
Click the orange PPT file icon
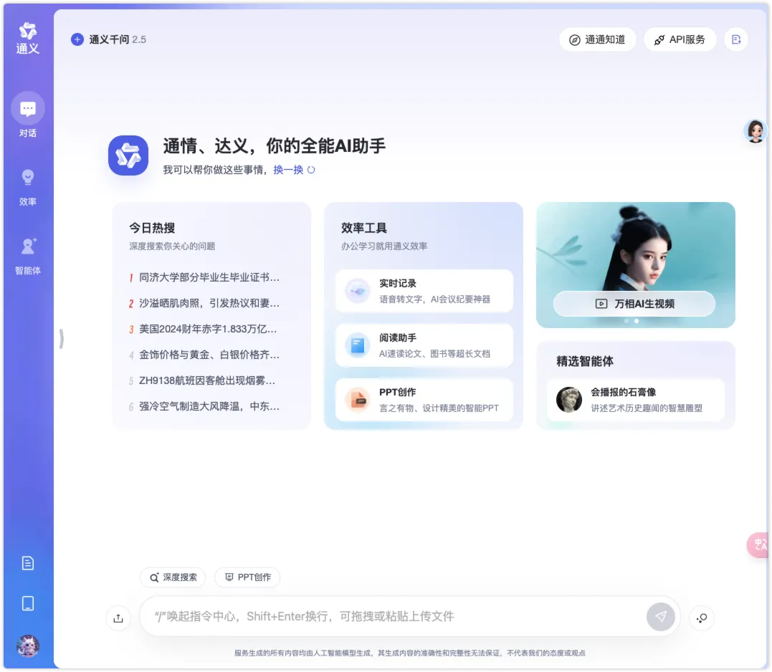358,400
